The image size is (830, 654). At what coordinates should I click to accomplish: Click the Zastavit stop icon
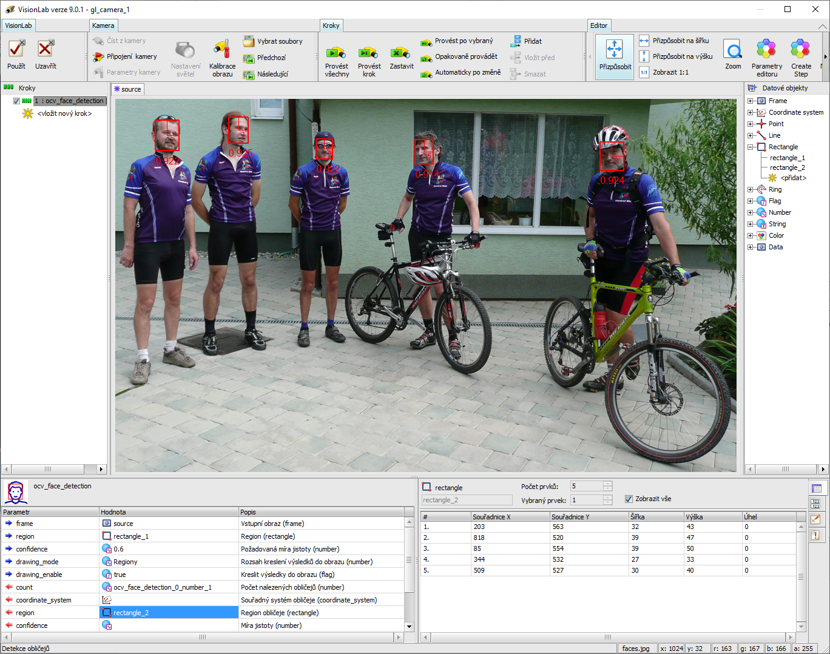pyautogui.click(x=401, y=53)
